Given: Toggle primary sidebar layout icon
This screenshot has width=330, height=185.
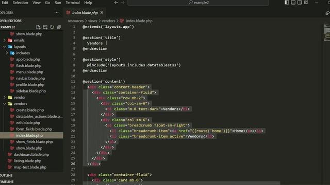Looking at the screenshot, I should 287,2.
